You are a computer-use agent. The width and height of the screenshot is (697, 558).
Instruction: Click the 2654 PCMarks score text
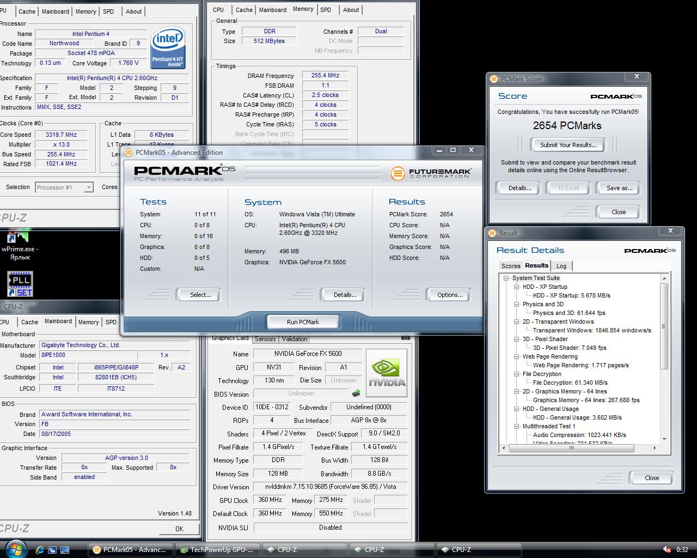567,126
